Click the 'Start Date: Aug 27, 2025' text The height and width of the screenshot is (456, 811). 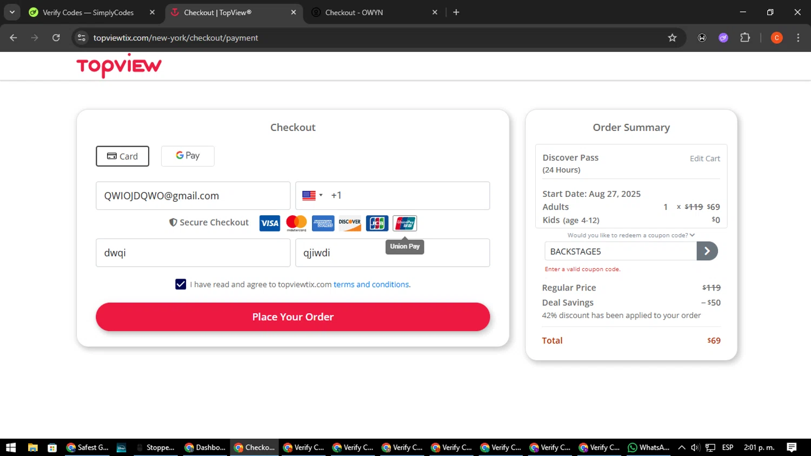point(591,194)
